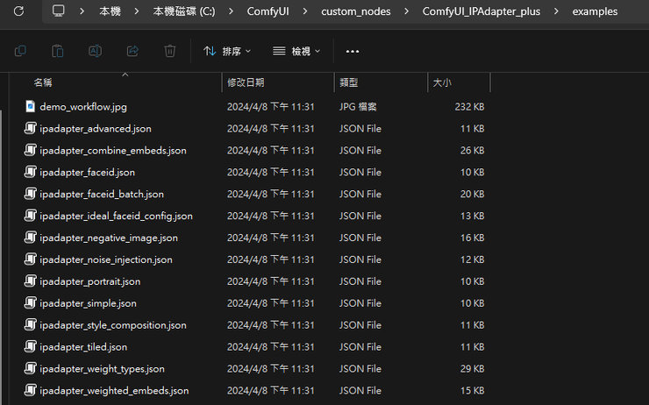Select the ipadapter_faceid_batch.json file
This screenshot has width=649, height=405.
coord(102,195)
